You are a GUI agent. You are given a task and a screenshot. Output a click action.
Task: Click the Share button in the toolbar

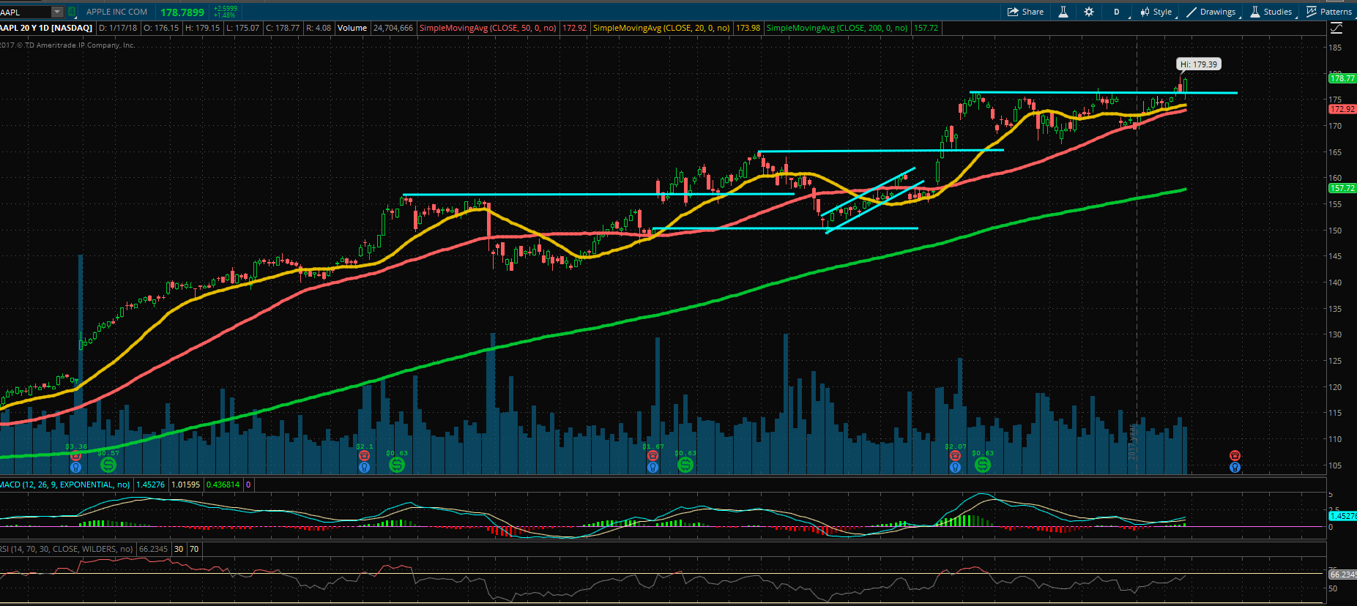[1025, 12]
